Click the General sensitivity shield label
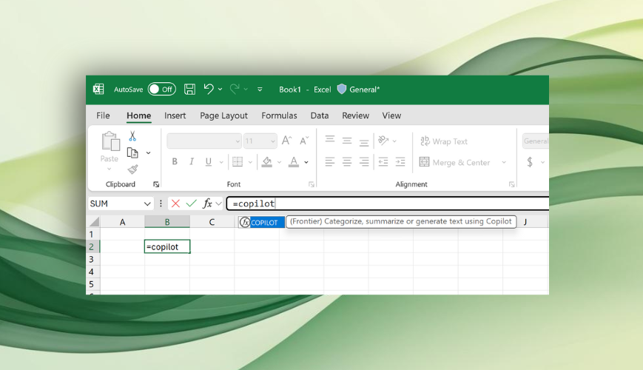 click(x=358, y=89)
